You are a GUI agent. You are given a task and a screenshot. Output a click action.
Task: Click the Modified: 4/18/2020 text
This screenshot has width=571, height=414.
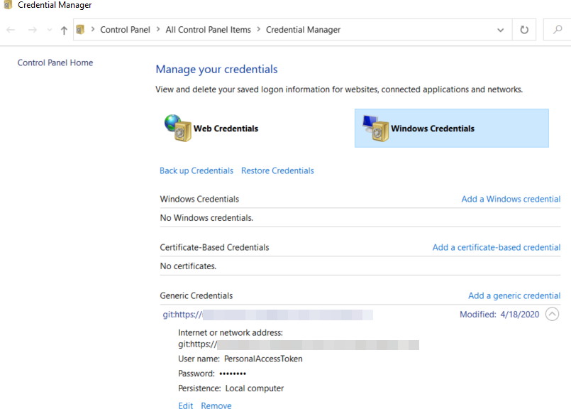[499, 314]
